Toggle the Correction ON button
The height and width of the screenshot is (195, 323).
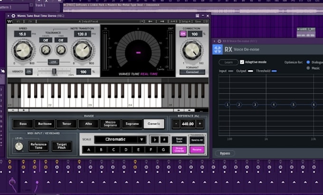coord(183,34)
